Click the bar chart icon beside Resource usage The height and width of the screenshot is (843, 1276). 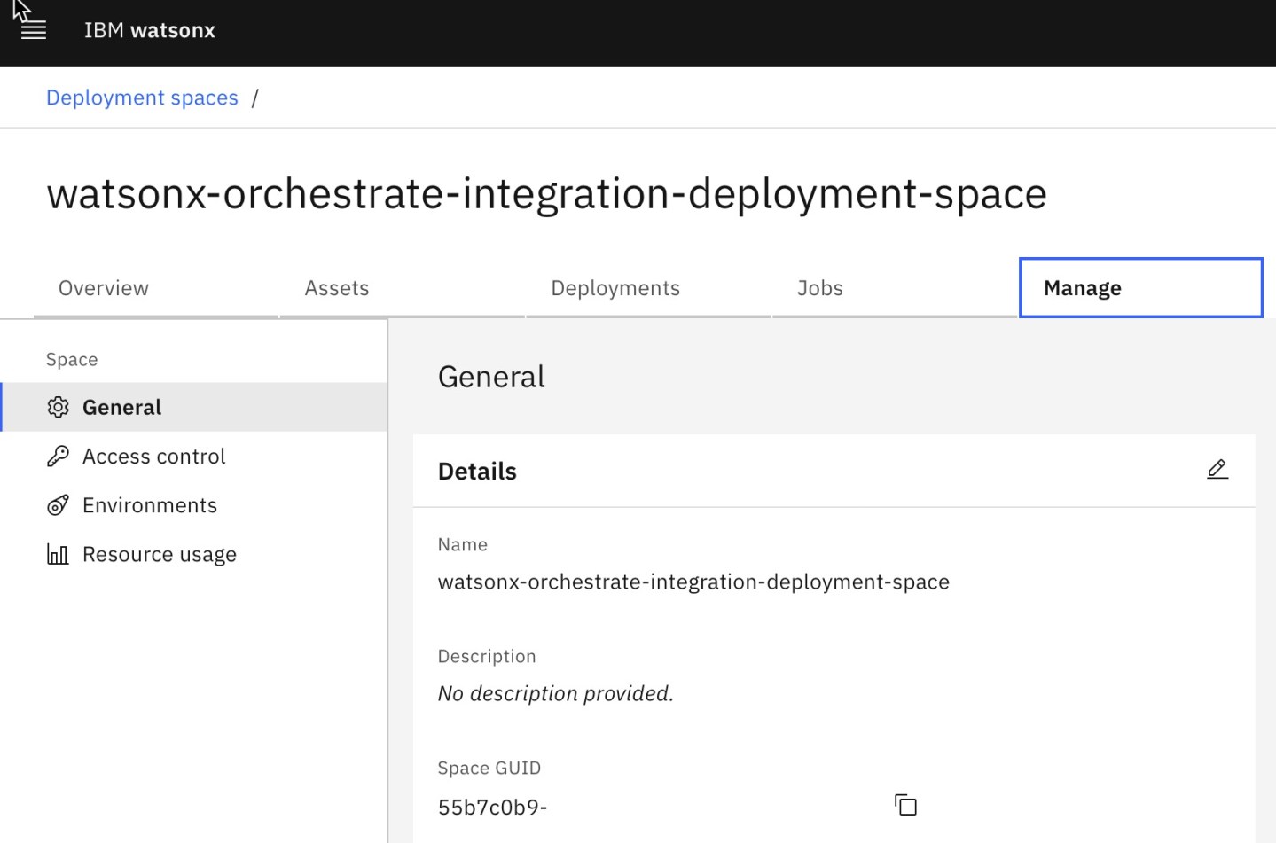(57, 553)
